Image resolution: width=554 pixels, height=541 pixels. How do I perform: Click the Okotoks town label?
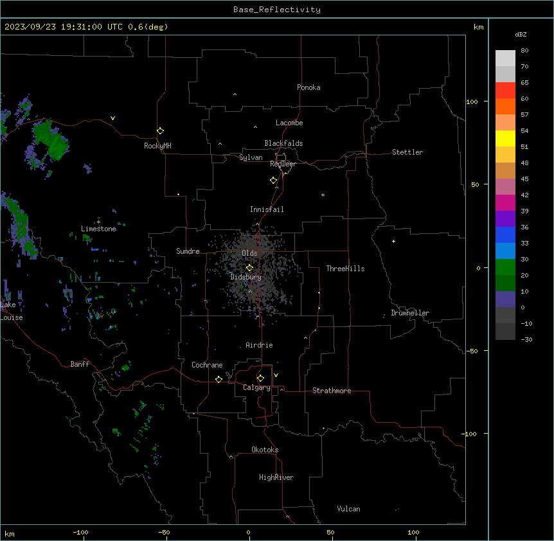(x=265, y=450)
